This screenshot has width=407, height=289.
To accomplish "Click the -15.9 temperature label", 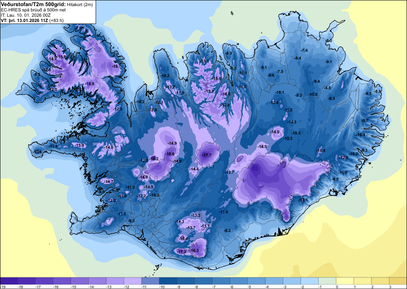I will (x=90, y=84).
